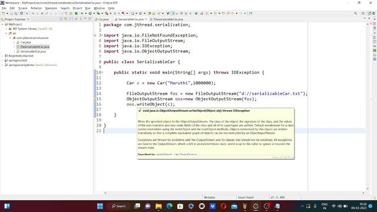Click the editor horizontal scrollbar left arrow
377x212 pixels.
(x=105, y=193)
